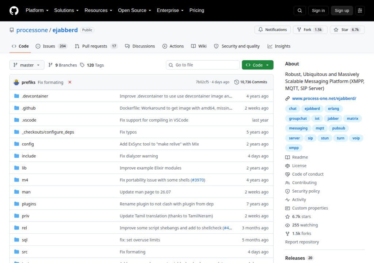Open the Releases 20 heading link
Image resolution: width=374 pixels, height=263 pixels.
(299, 258)
